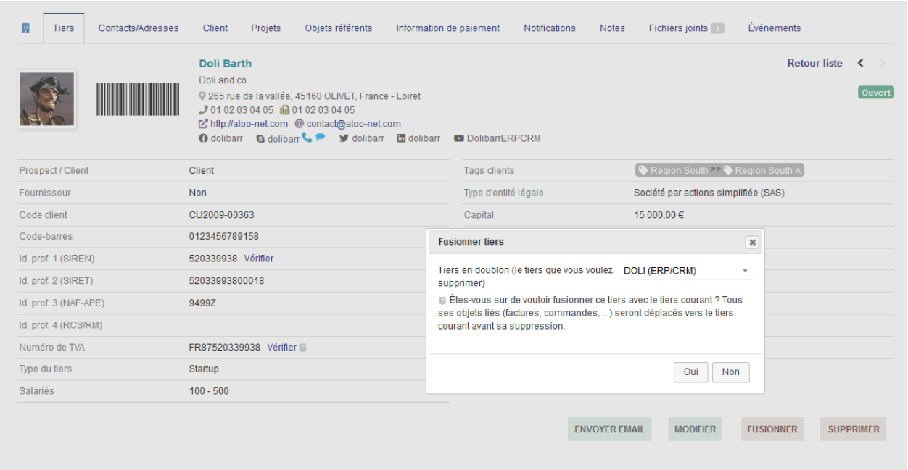This screenshot has height=470, width=908.
Task: Click the Doli Barth name heading
Action: click(x=226, y=64)
